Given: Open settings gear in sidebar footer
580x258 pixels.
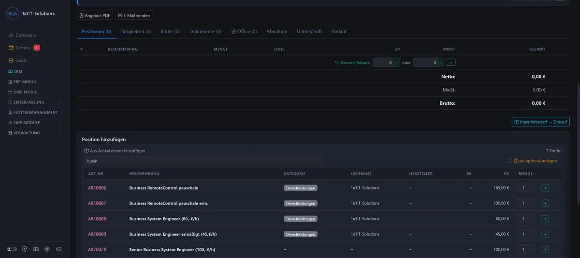Looking at the screenshot, I should tap(47, 249).
